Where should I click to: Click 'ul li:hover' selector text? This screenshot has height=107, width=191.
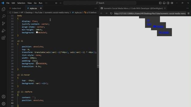(x=24, y=75)
